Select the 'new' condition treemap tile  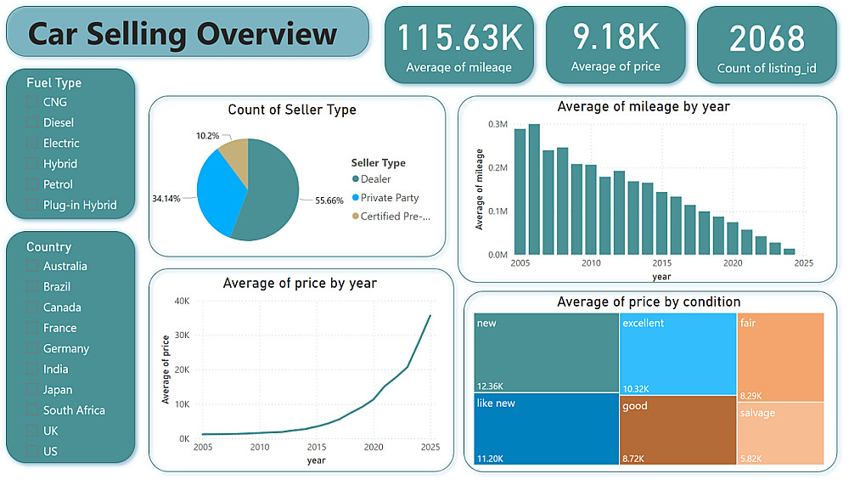pos(546,352)
